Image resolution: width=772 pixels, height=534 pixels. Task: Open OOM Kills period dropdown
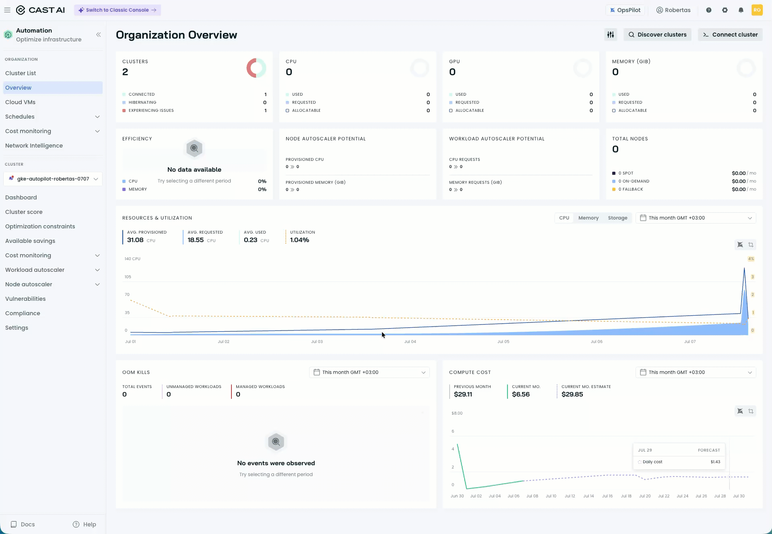369,372
